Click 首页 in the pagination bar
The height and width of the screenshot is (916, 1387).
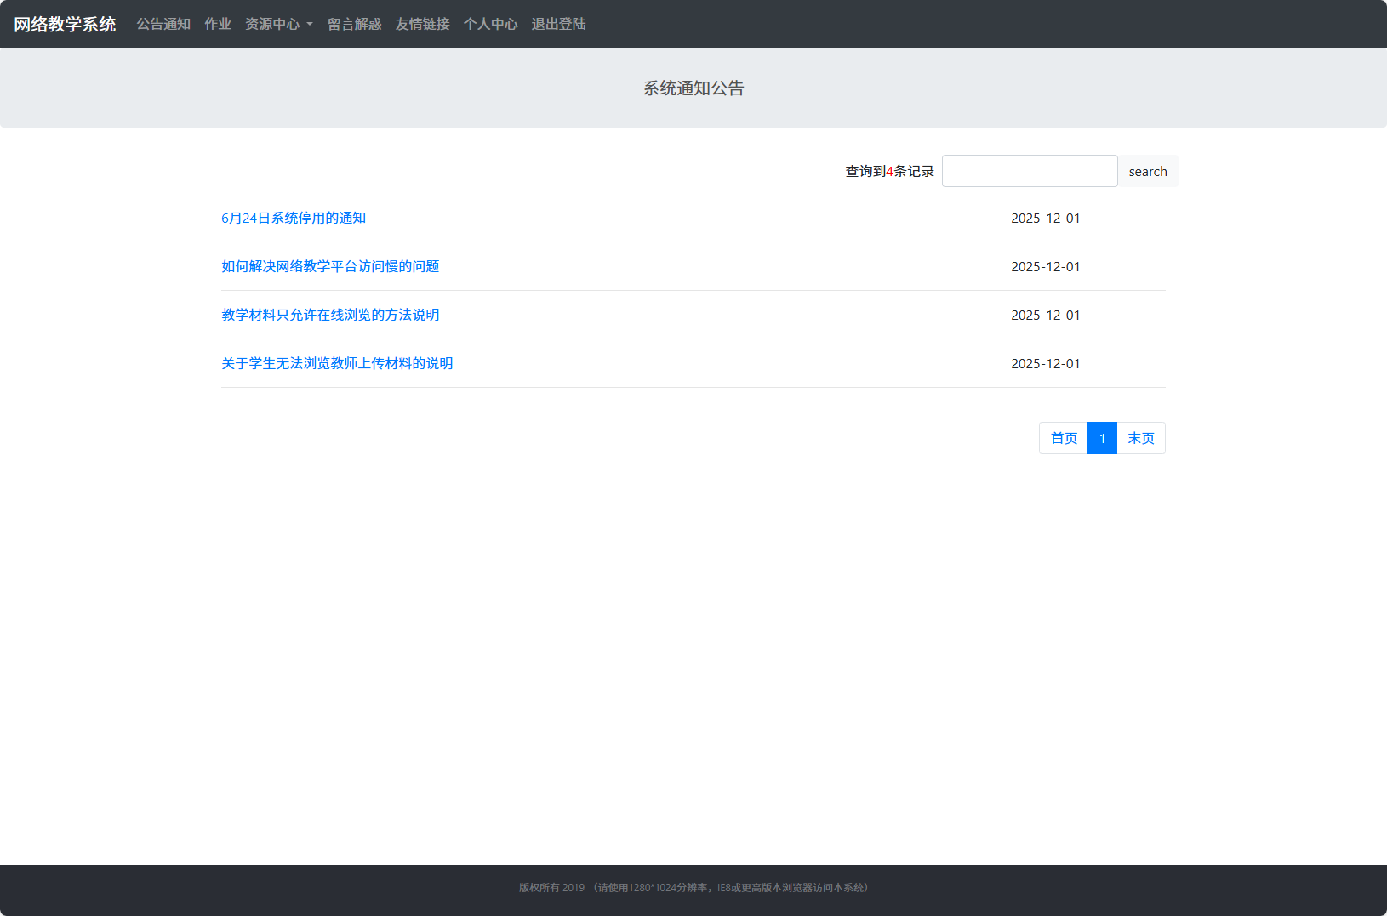1062,438
